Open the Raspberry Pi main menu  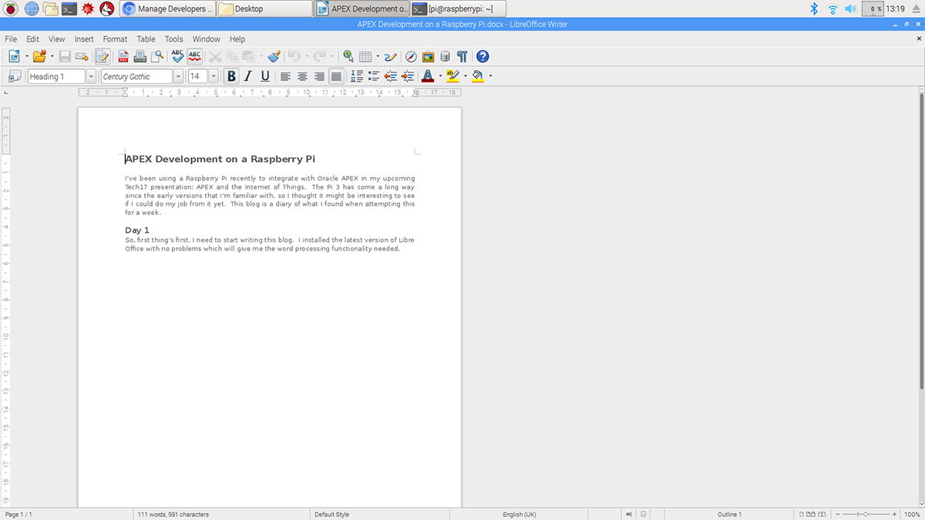pos(11,9)
